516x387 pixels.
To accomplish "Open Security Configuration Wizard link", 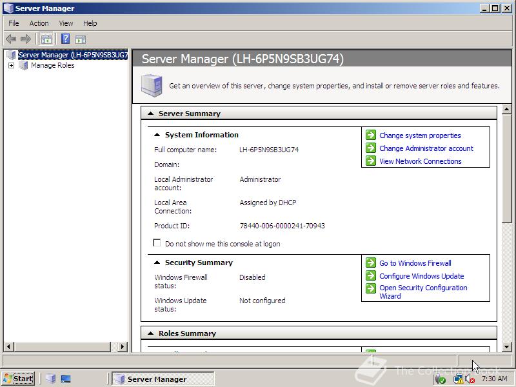I will pos(423,292).
